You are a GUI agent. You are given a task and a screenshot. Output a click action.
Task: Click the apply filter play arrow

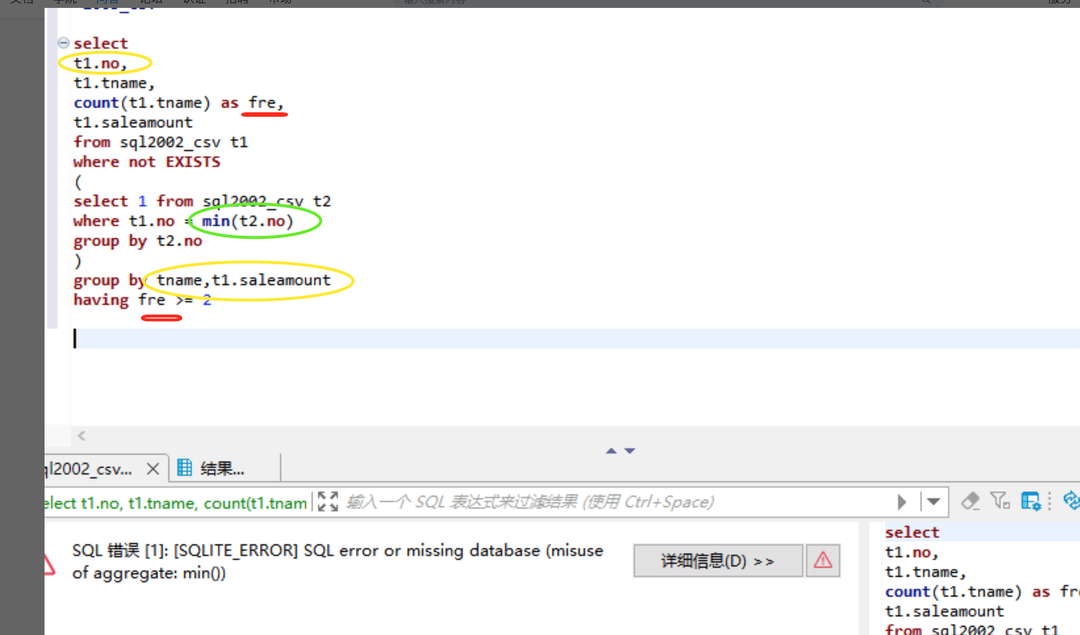901,502
